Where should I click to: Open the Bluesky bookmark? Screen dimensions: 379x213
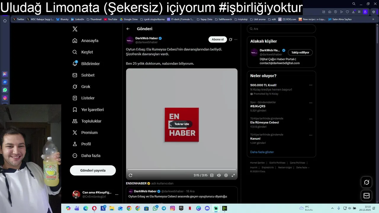click(62, 19)
